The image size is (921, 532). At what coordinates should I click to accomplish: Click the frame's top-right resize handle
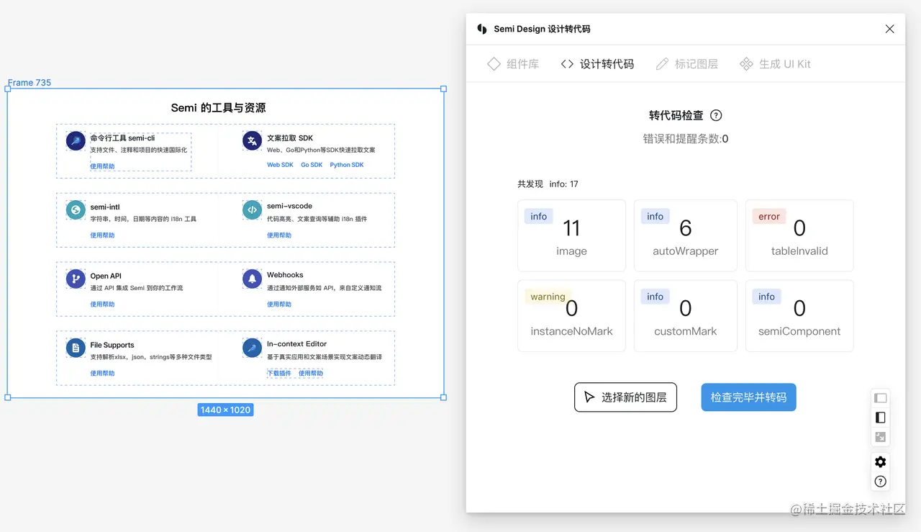point(443,89)
